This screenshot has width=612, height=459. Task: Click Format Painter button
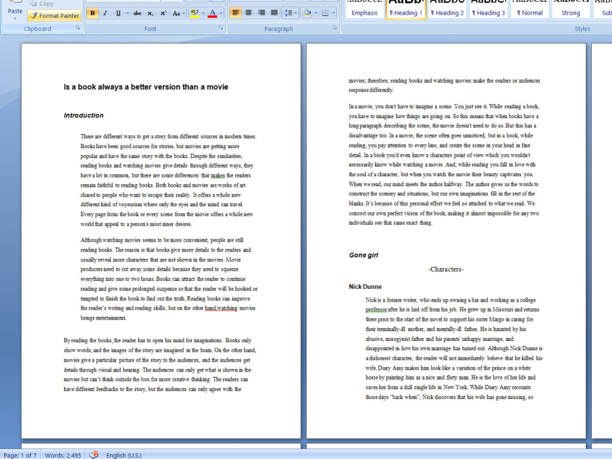coord(54,16)
